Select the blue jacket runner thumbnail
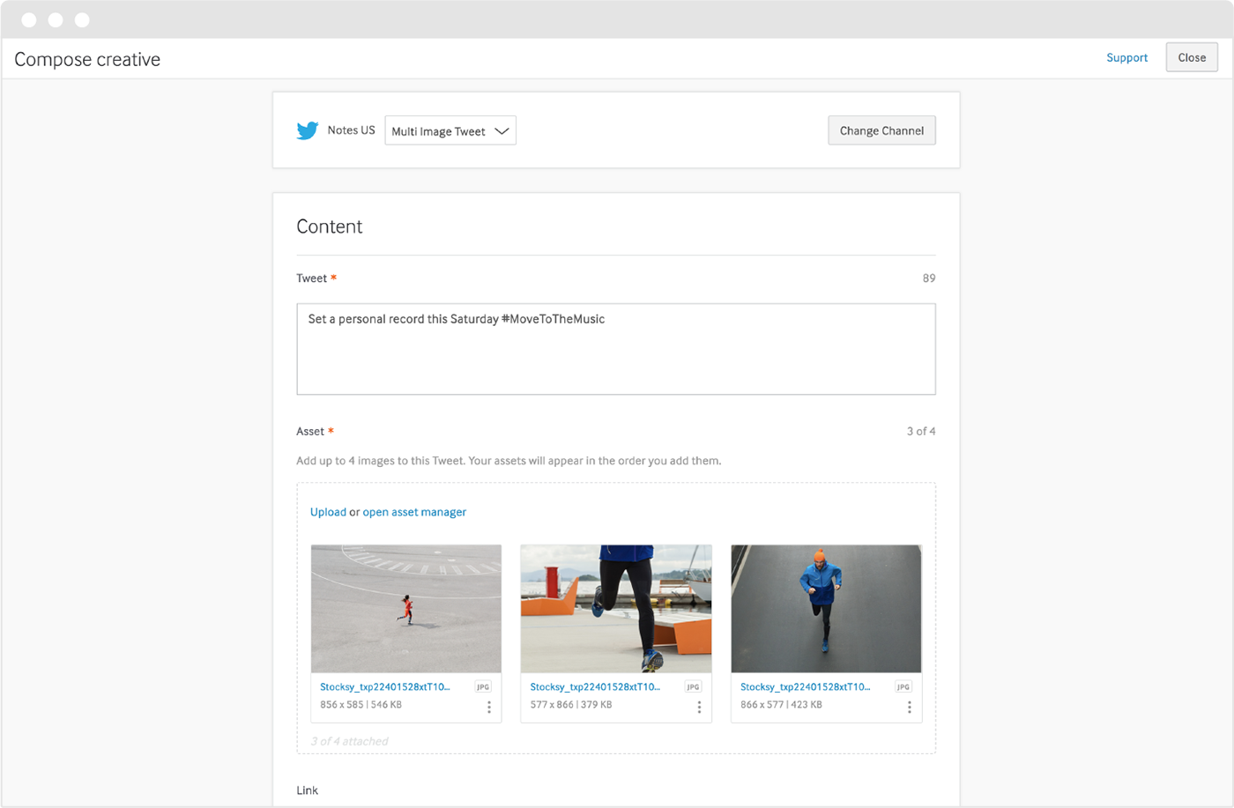Screen dimensions: 1234x808 click(826, 609)
